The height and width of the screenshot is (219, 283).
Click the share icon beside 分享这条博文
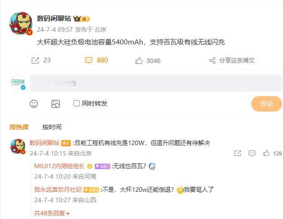click(212, 60)
